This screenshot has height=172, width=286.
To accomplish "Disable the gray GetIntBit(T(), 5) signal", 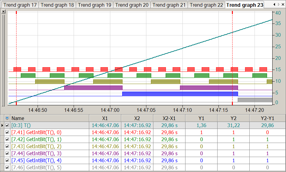I will pos(7,167).
